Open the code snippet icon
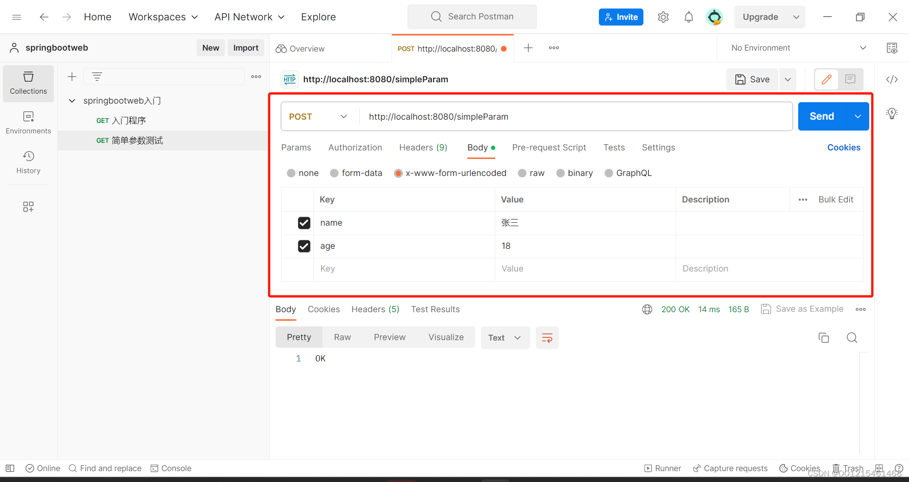This screenshot has height=482, width=909. click(x=892, y=79)
